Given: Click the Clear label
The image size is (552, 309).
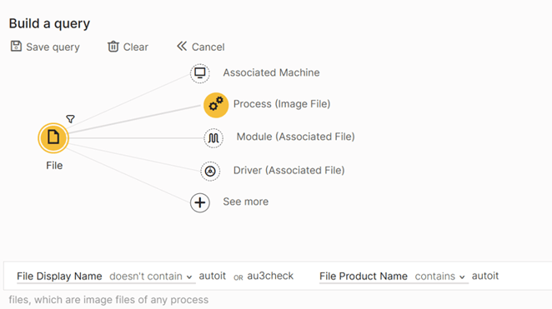Looking at the screenshot, I should coord(136,47).
